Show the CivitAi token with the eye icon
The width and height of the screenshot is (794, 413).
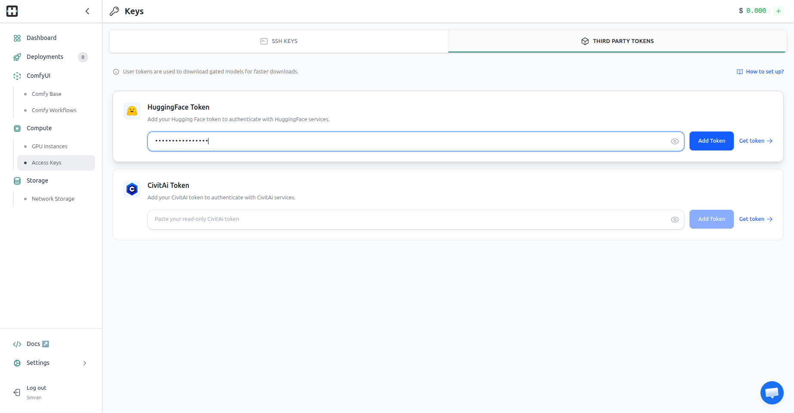(675, 220)
